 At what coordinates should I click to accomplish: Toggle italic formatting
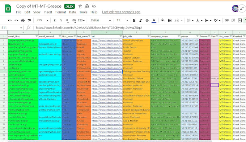point(141,20)
